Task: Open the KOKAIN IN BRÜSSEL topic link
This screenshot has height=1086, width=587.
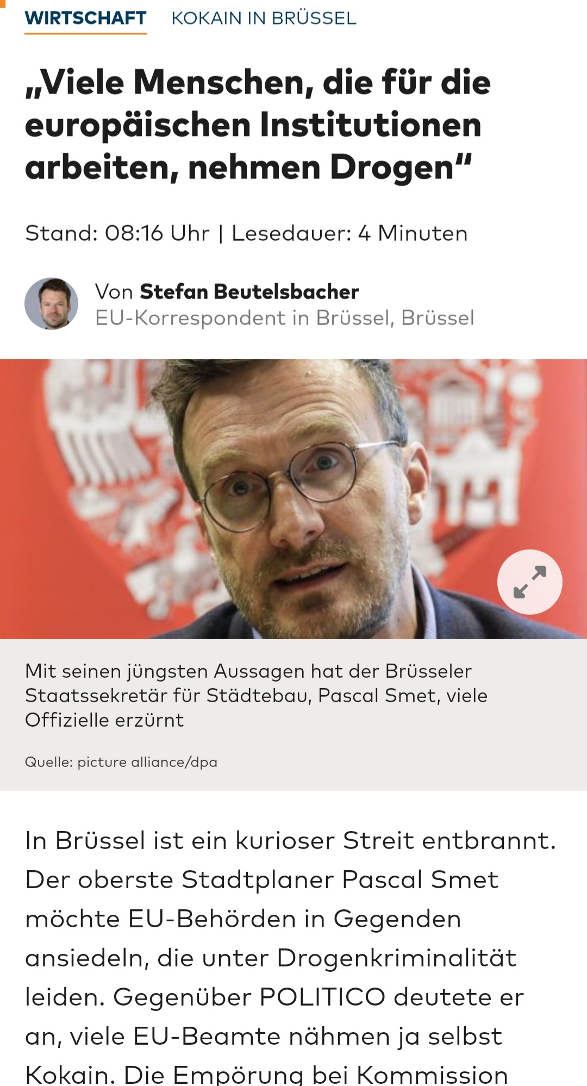Action: click(x=264, y=18)
